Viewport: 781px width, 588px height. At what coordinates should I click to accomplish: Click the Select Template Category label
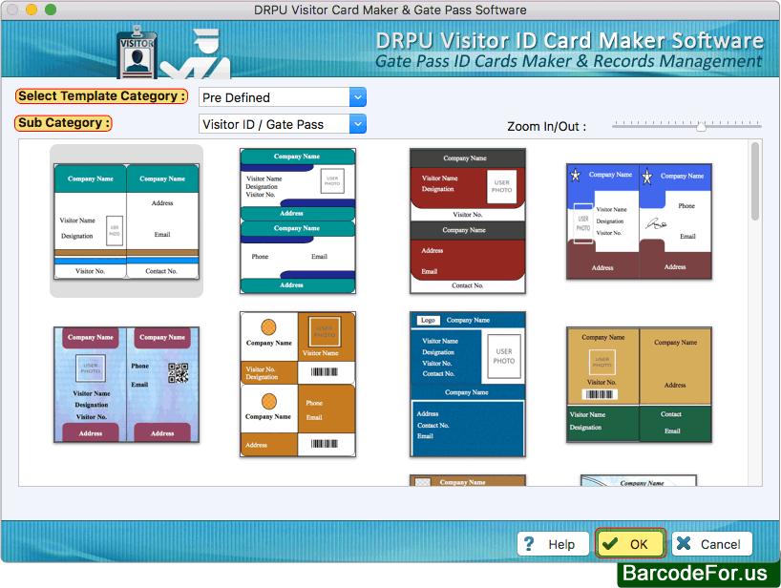(x=100, y=96)
